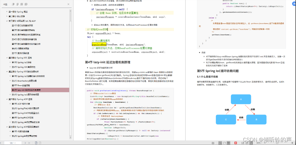
Task: Open bookmark 第5节 银行转账案例代码问题分析
Action: (26, 44)
